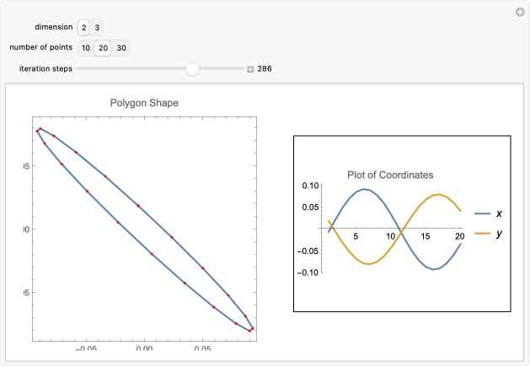
Task: Click tick label 20 on the coordinates plot
Action: pyautogui.click(x=460, y=236)
